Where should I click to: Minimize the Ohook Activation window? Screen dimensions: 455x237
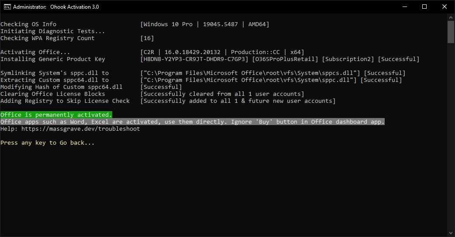(404, 7)
